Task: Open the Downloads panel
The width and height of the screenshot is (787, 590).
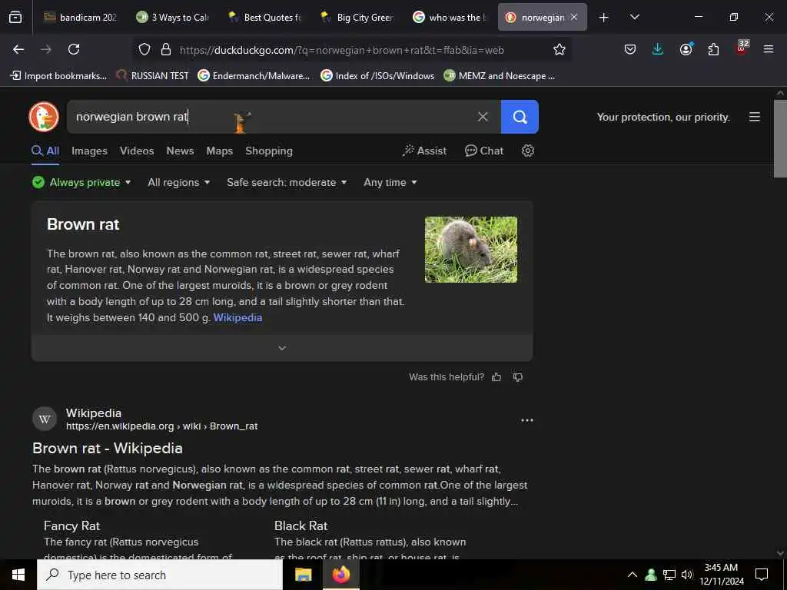Action: [x=658, y=49]
